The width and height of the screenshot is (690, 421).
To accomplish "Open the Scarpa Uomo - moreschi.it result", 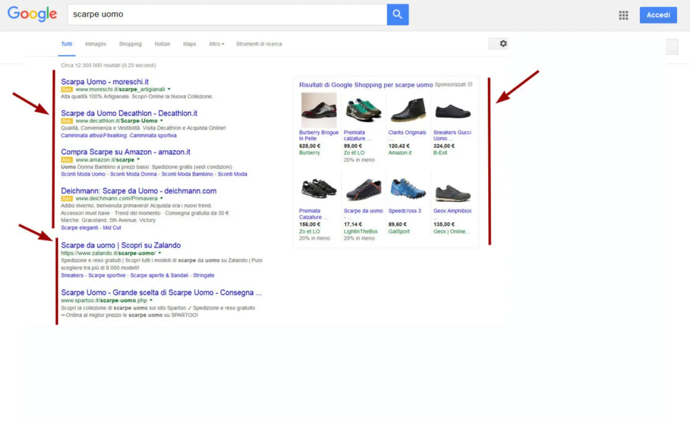I will 105,82.
